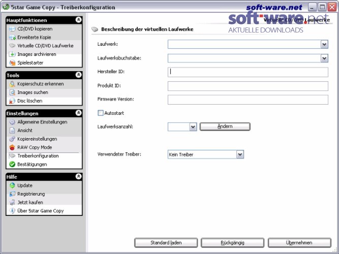This screenshot has height=254, width=339.
Task: Click the Ändern button
Action: pyautogui.click(x=225, y=126)
